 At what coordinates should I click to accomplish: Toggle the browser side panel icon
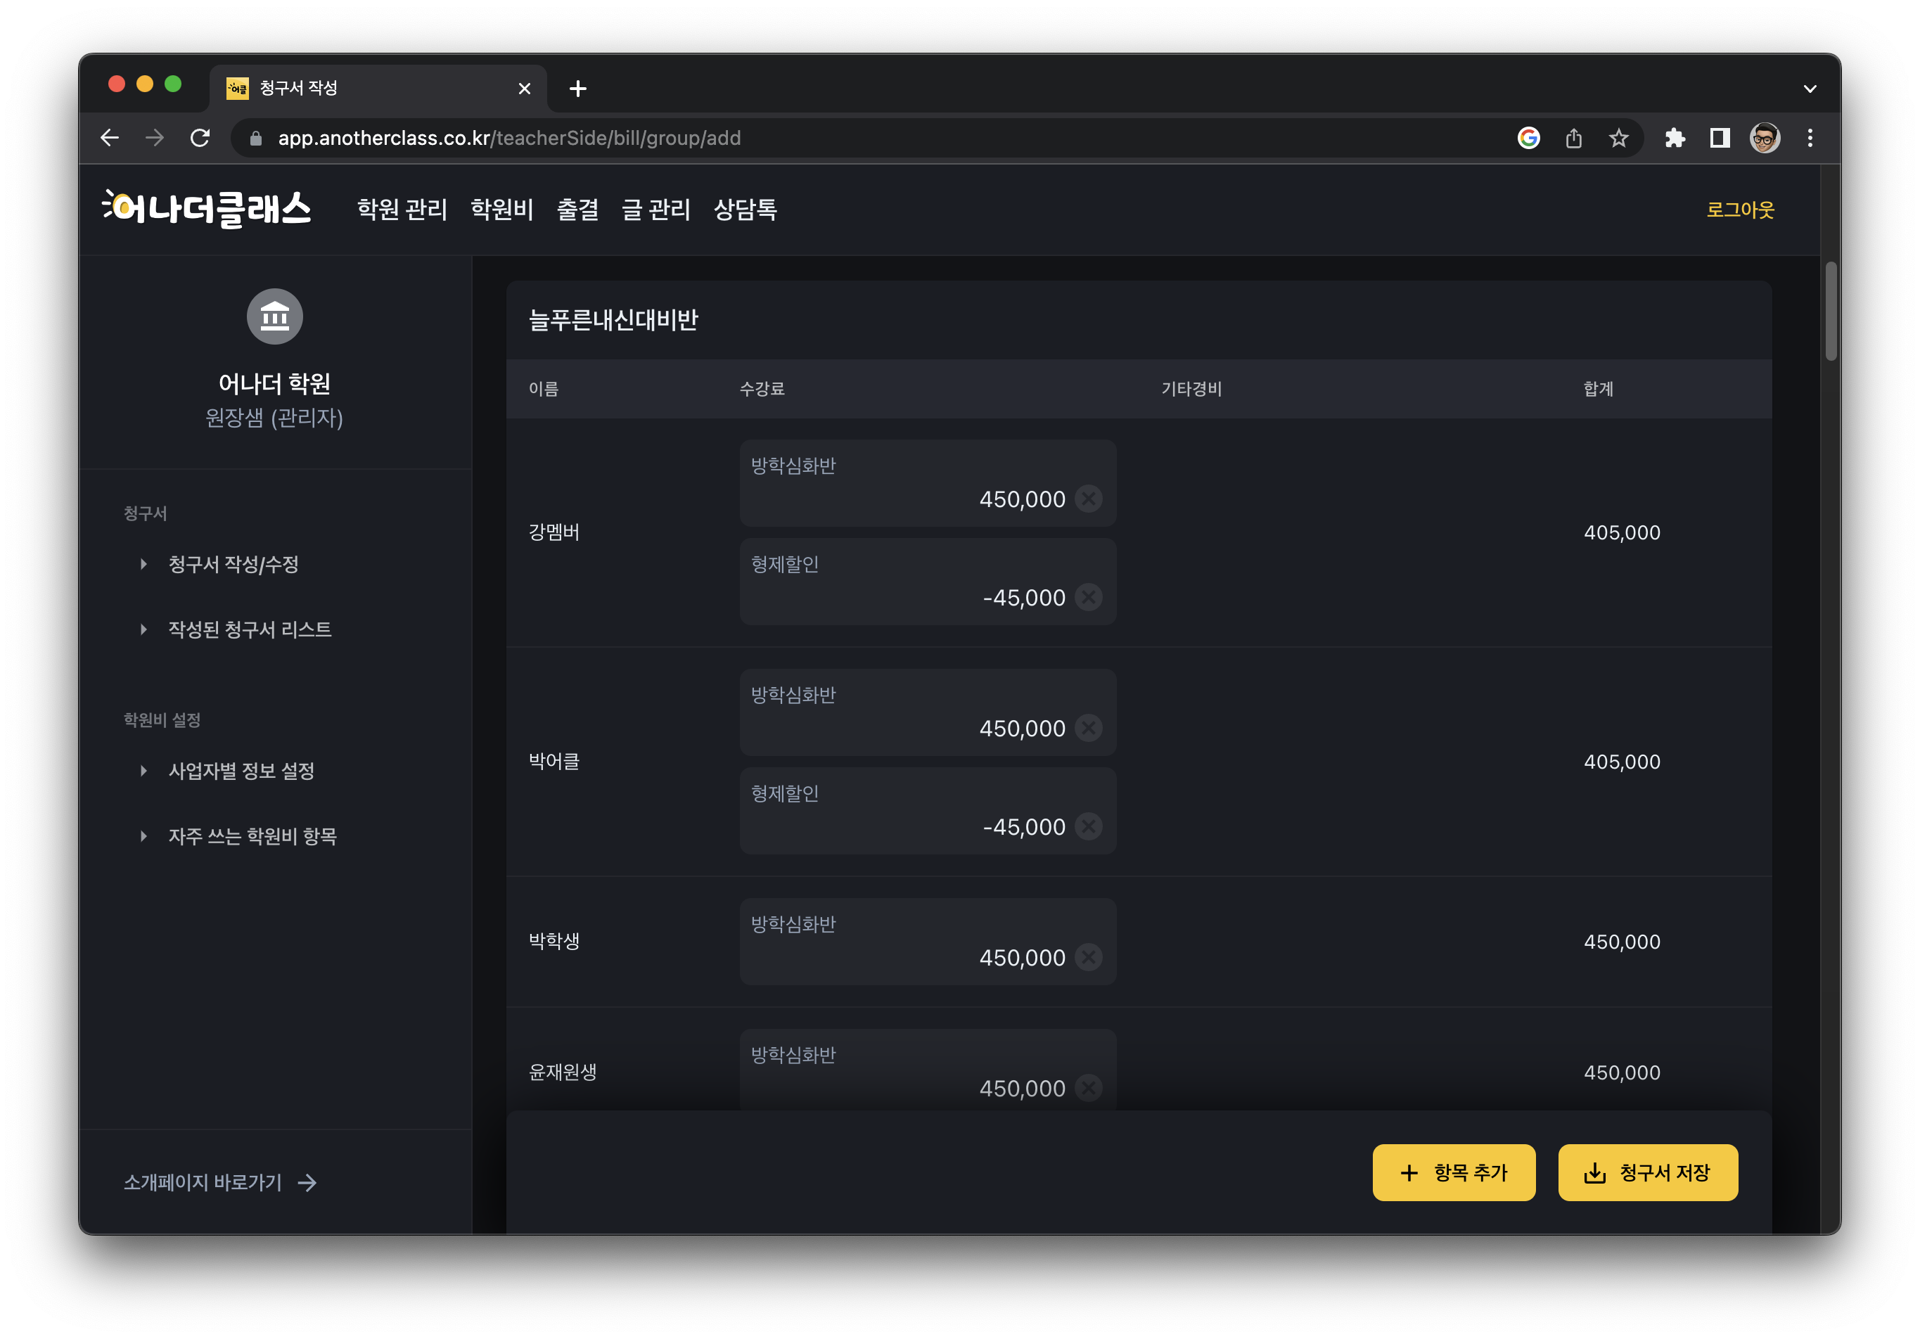[x=1720, y=138]
